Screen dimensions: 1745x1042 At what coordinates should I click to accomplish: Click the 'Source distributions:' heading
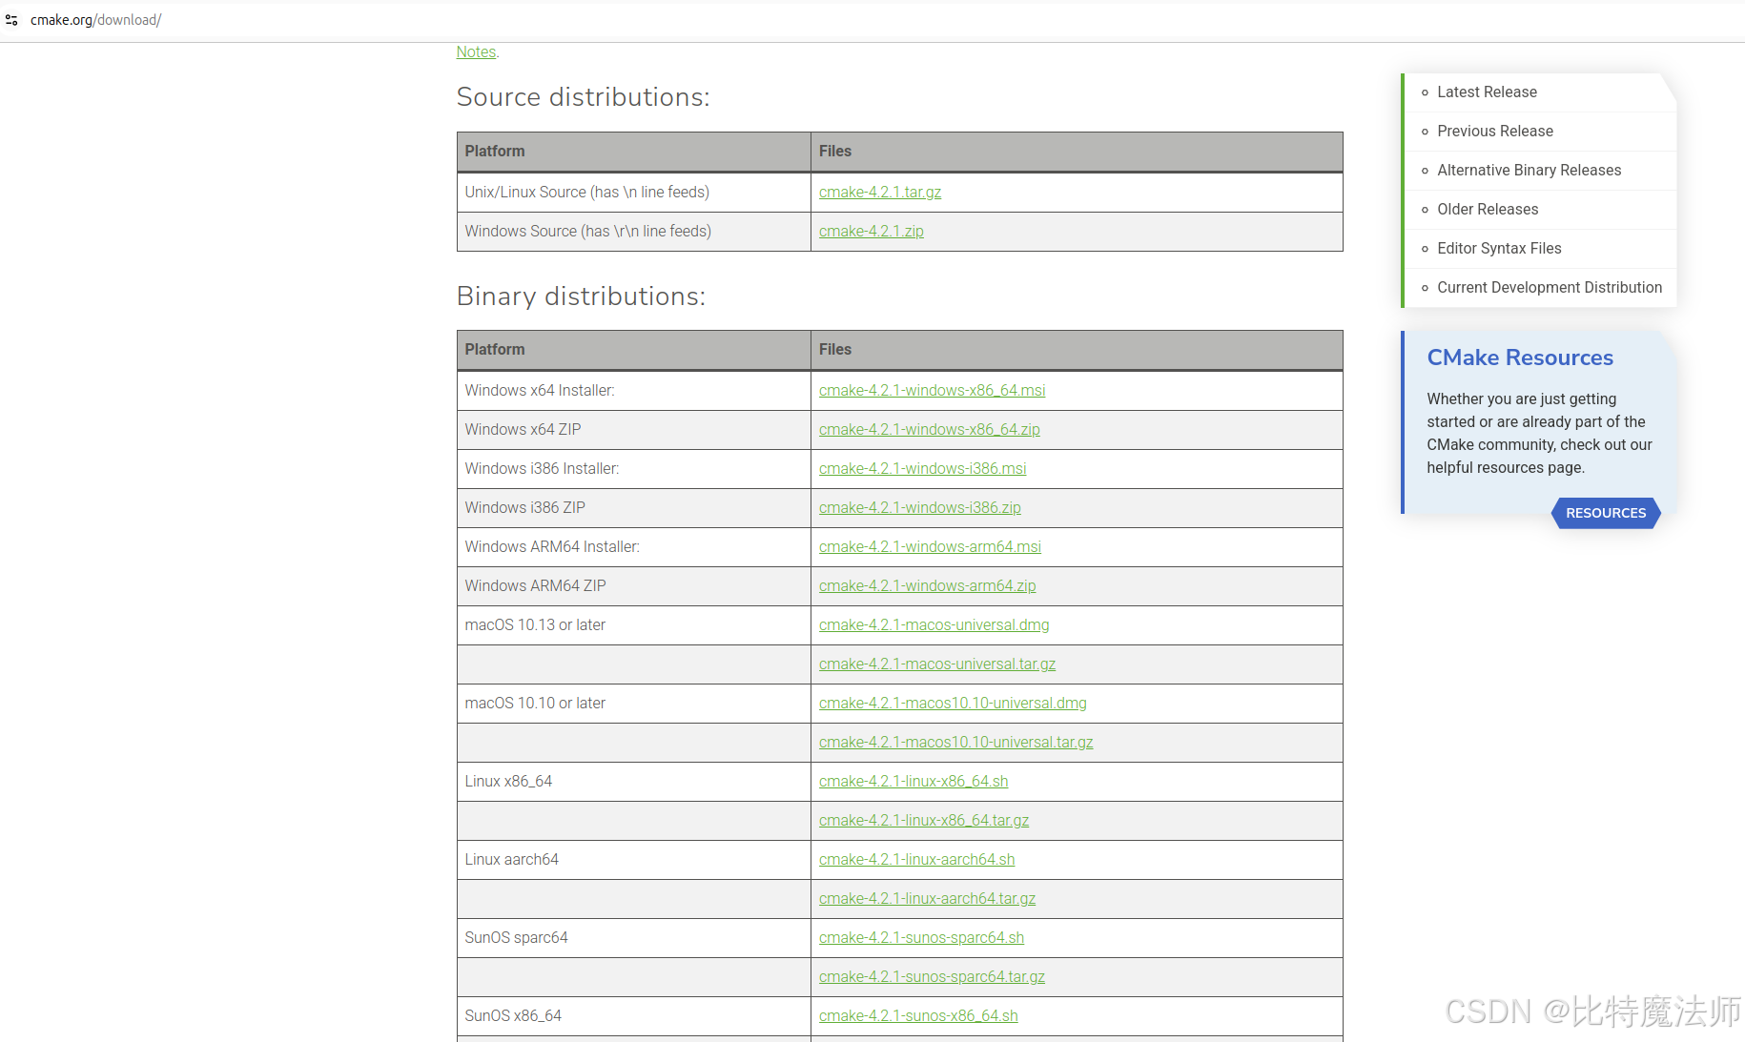coord(583,97)
